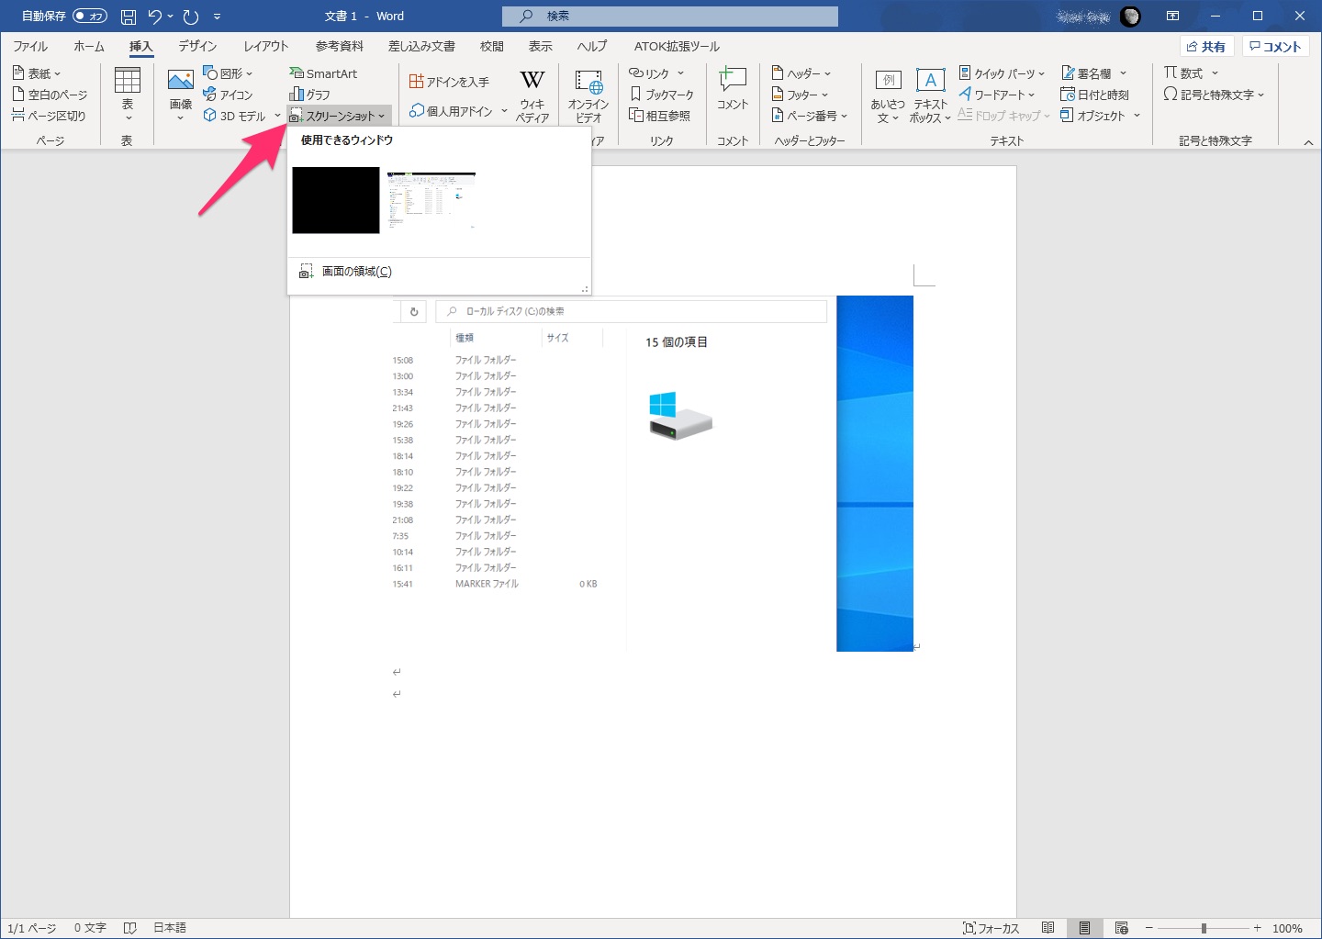The image size is (1322, 939).
Task: Select the black window thumbnail
Action: 336,200
